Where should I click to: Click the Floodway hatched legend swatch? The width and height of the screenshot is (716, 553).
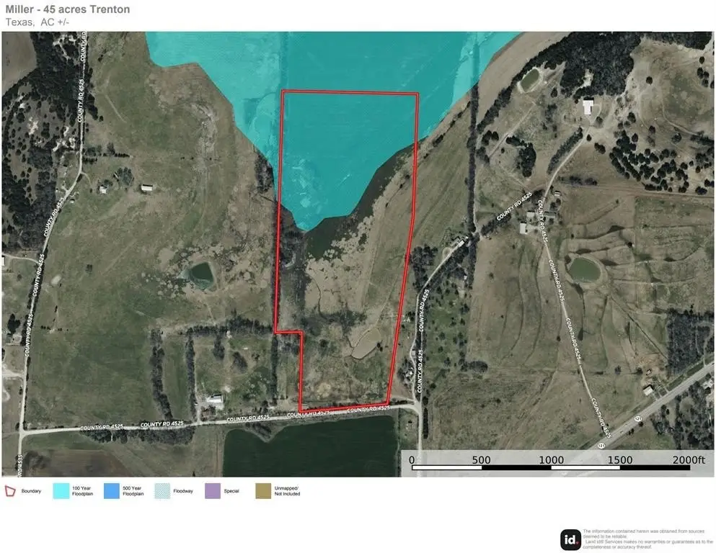tap(162, 491)
